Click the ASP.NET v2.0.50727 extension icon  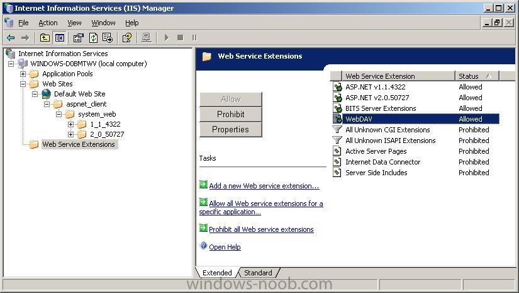(x=337, y=98)
